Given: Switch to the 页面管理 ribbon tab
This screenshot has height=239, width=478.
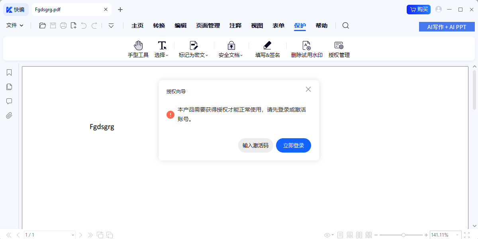Looking at the screenshot, I should point(207,25).
